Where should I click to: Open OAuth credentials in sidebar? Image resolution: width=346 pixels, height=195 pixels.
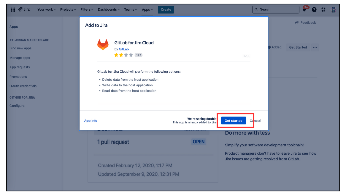click(23, 86)
